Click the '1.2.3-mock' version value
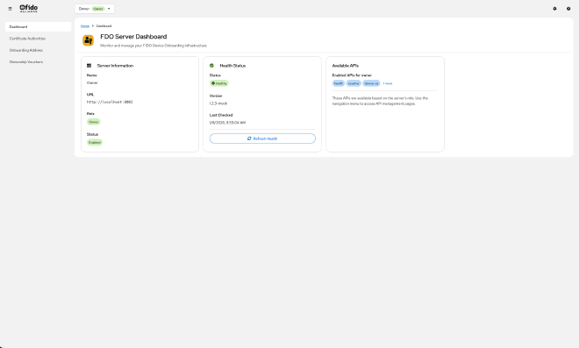This screenshot has width=579, height=348. pyautogui.click(x=218, y=103)
